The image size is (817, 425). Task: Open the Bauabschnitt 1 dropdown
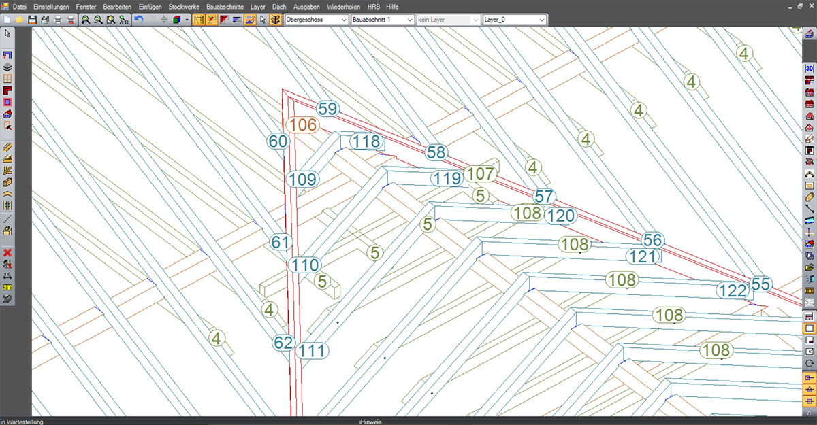click(x=382, y=20)
